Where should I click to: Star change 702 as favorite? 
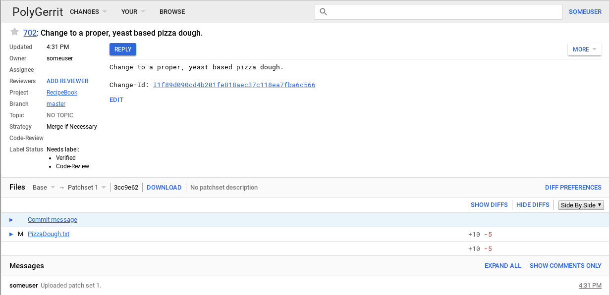[14, 32]
